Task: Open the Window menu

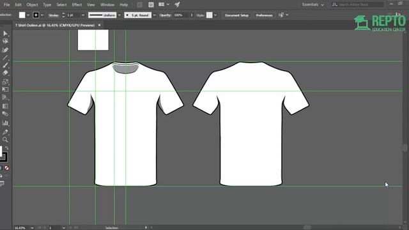Action: pyautogui.click(x=107, y=4)
